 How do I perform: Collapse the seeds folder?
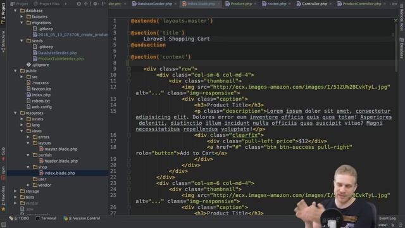pyautogui.click(x=22, y=41)
